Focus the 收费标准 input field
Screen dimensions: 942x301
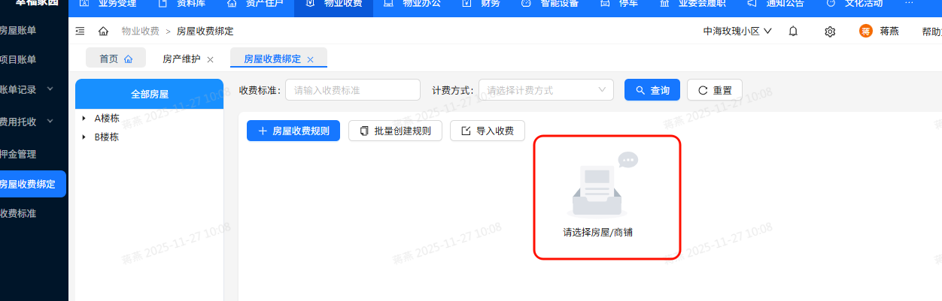click(353, 89)
